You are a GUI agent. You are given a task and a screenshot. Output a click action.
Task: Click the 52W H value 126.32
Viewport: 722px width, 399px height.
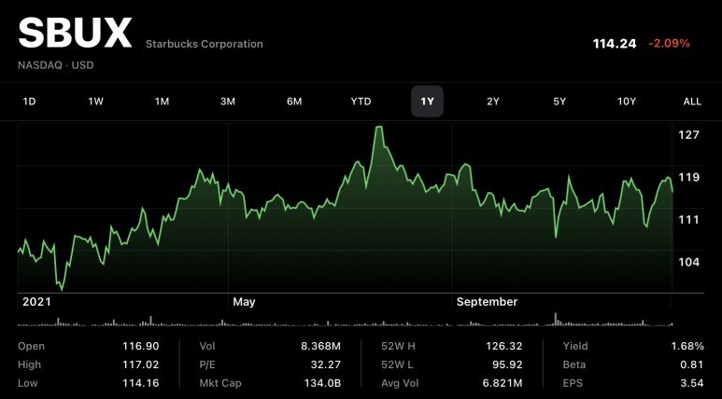(x=504, y=346)
